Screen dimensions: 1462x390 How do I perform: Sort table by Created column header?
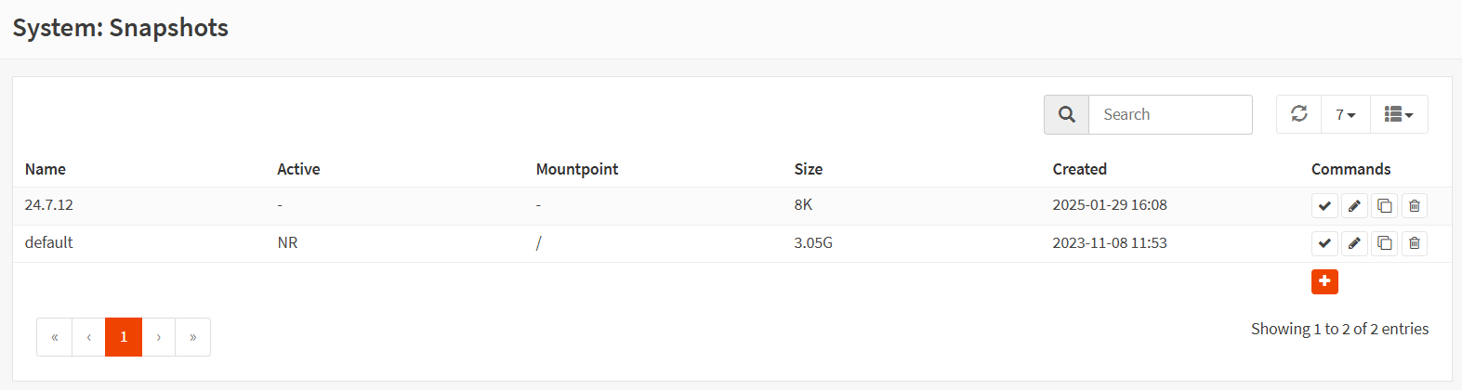coord(1079,169)
